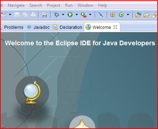Launch Debug with the bug icon
Image resolution: width=158 pixels, height=129 pixels.
tap(57, 15)
